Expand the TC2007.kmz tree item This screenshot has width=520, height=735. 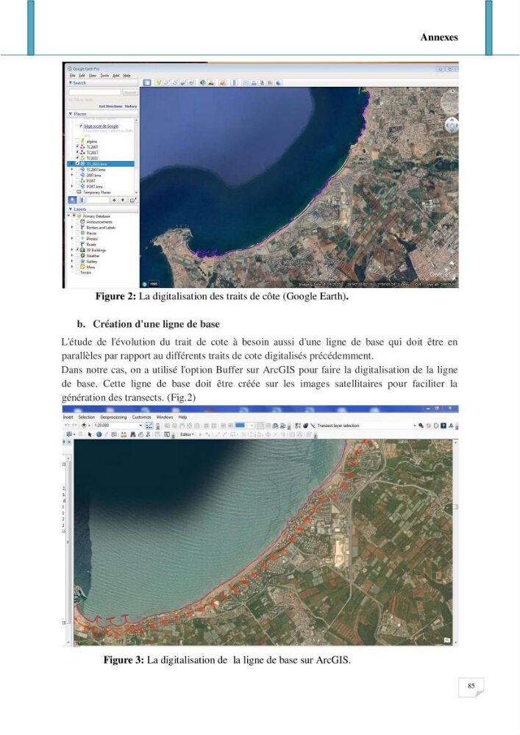coord(72,169)
